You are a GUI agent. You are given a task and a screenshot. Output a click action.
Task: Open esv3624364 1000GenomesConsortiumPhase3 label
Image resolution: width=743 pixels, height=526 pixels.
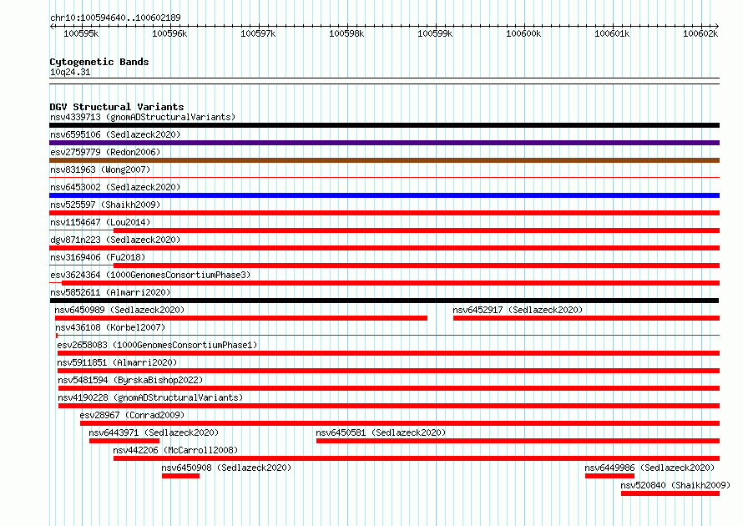point(150,275)
